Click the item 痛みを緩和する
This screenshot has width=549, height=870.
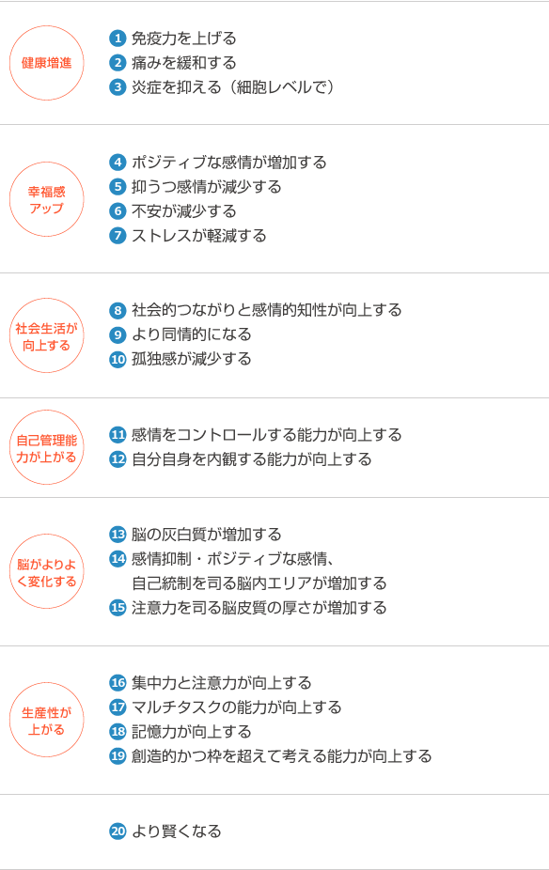(183, 63)
